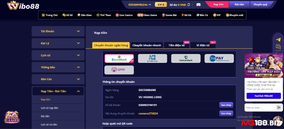This screenshot has height=129, width=284.
Task: Click the SACOMBANK bank name value
Action: coord(147,90)
